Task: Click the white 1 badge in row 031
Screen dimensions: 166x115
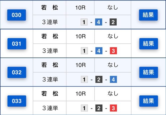Action: (x=84, y=51)
